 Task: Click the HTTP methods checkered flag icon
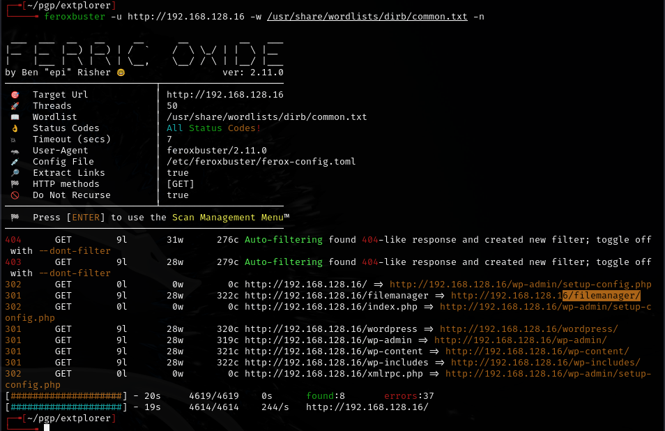click(x=15, y=183)
